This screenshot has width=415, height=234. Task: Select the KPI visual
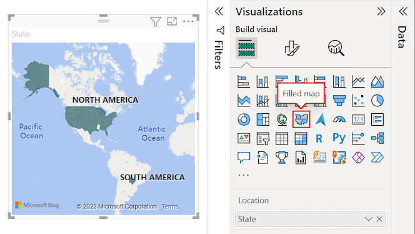point(244,138)
